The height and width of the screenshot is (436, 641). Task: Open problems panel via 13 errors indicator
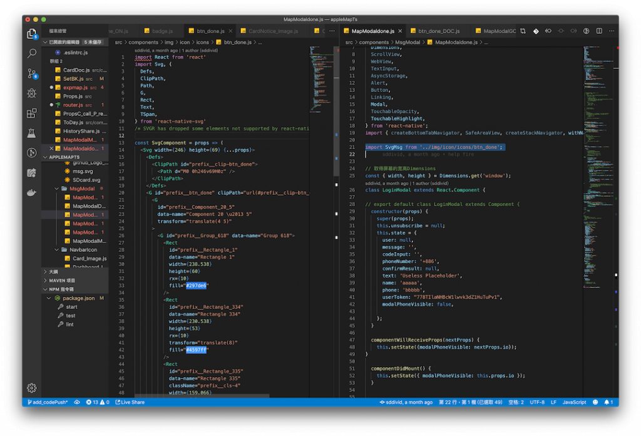coord(98,402)
